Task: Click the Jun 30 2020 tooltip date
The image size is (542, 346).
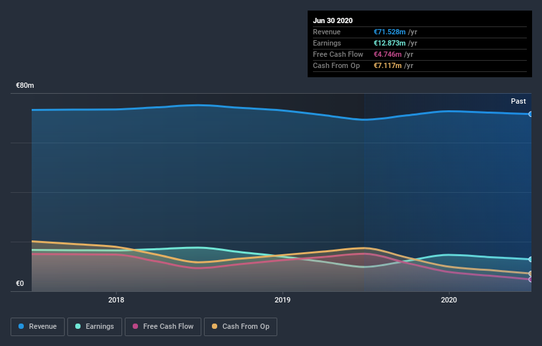Action: point(333,20)
